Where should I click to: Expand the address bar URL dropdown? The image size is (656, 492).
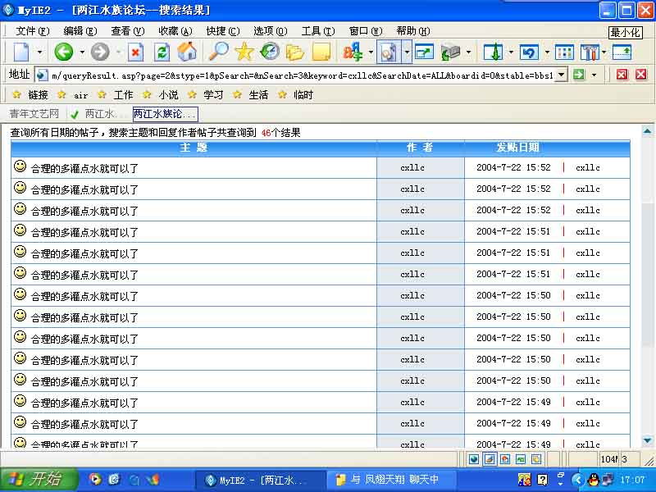[561, 75]
